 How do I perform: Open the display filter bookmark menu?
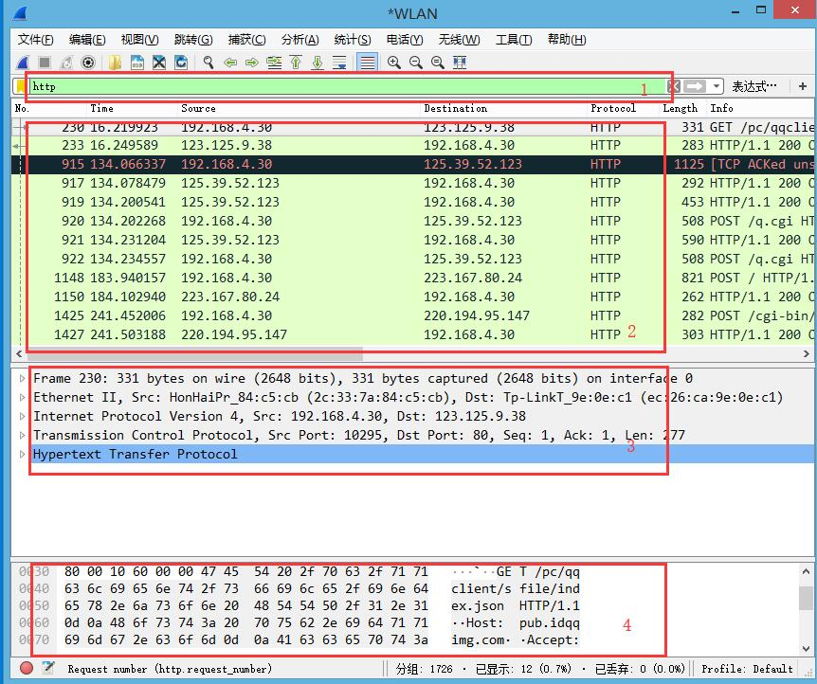[x=21, y=86]
